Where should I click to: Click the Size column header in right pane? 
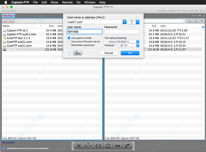pyautogui.click(x=154, y=26)
